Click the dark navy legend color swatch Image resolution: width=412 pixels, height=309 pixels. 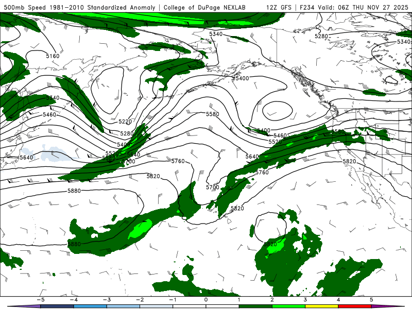point(57,306)
